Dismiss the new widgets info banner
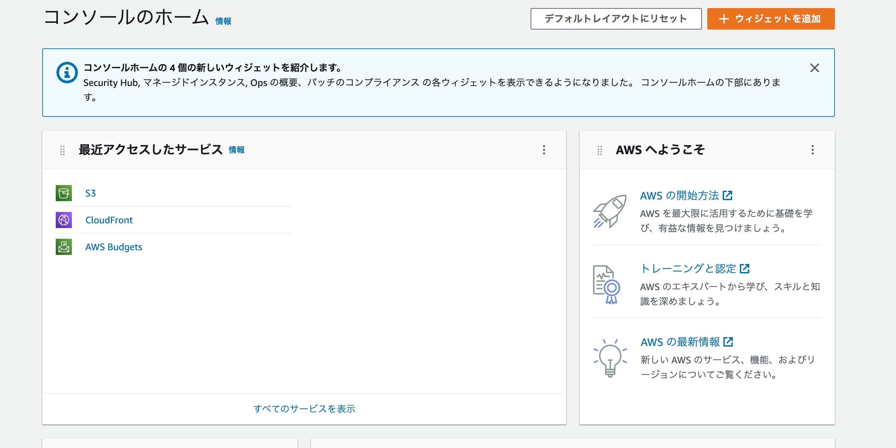The width and height of the screenshot is (896, 448). coord(815,68)
